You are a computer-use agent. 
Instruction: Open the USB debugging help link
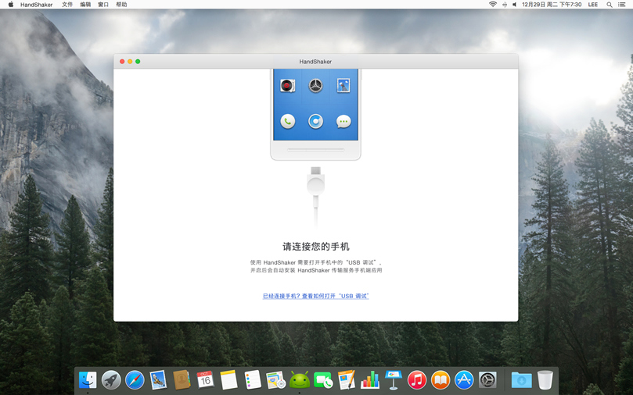tap(315, 296)
